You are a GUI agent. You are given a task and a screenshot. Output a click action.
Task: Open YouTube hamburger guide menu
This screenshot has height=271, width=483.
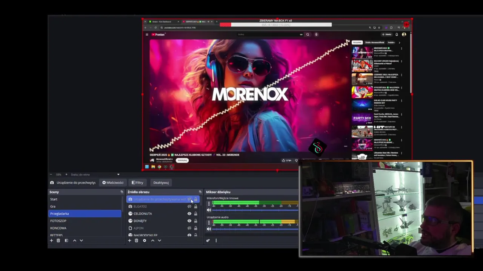click(147, 34)
